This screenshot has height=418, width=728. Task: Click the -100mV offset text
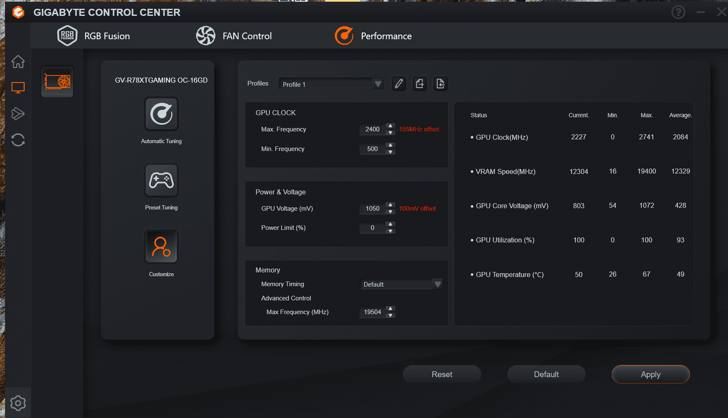click(x=416, y=209)
